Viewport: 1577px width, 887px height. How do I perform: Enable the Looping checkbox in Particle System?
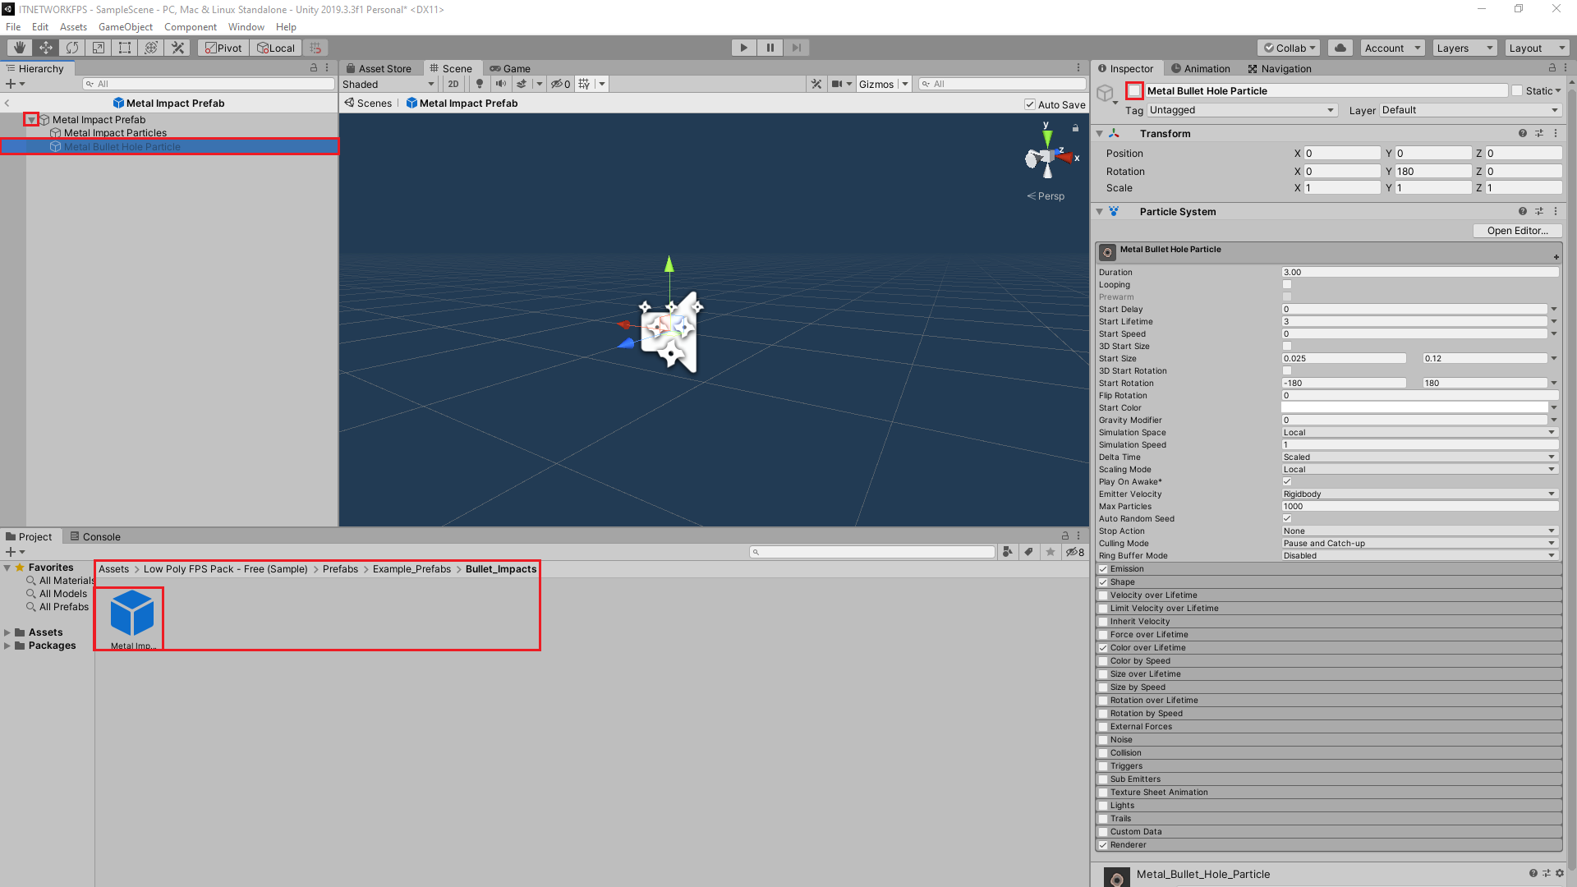pyautogui.click(x=1287, y=284)
